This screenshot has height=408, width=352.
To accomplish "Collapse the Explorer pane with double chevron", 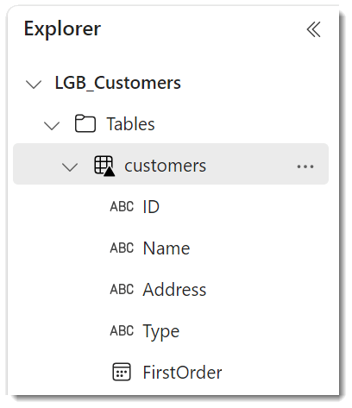I will click(313, 29).
